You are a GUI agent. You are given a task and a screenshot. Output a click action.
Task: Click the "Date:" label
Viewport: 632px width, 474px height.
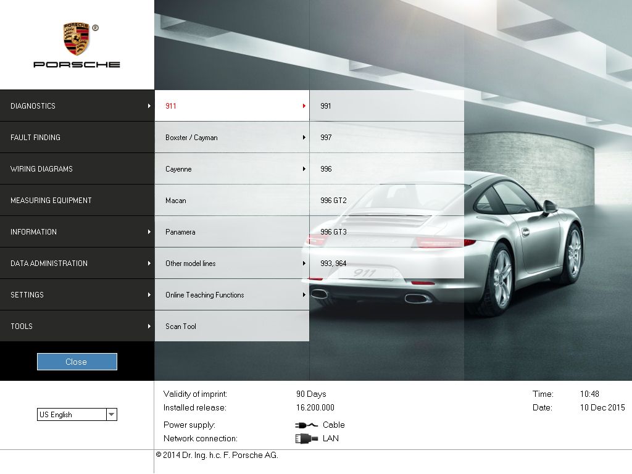click(542, 407)
